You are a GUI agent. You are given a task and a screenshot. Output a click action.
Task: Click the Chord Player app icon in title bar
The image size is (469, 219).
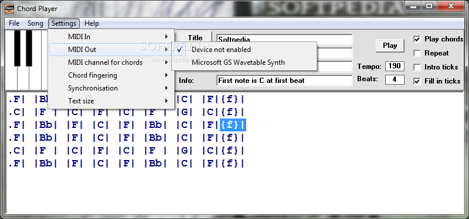click(10, 9)
